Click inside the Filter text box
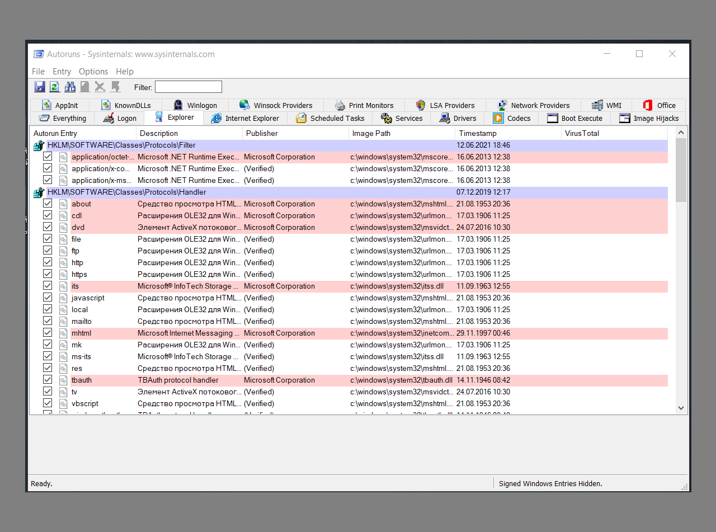Screen dimensions: 716x532 188,87
